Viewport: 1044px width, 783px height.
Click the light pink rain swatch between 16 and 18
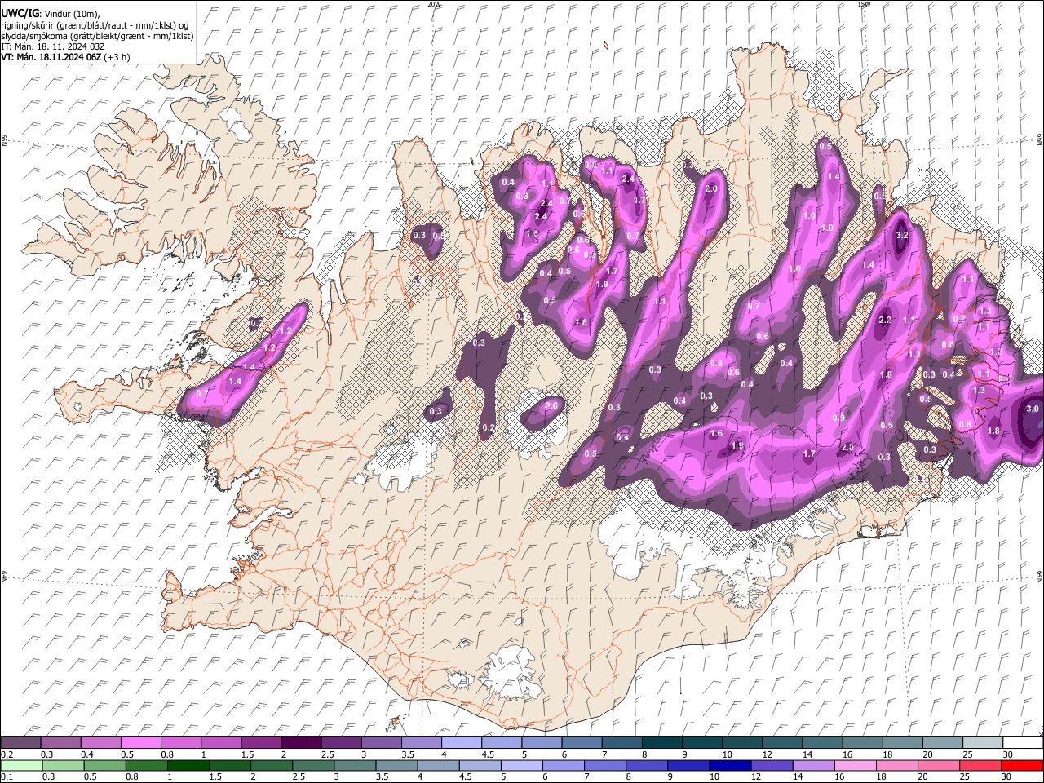pyautogui.click(x=855, y=765)
